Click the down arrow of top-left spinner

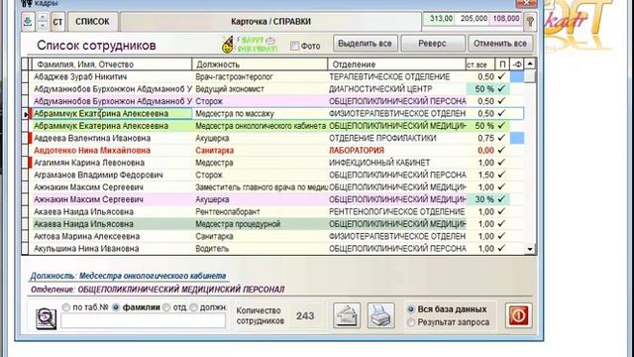click(x=43, y=26)
